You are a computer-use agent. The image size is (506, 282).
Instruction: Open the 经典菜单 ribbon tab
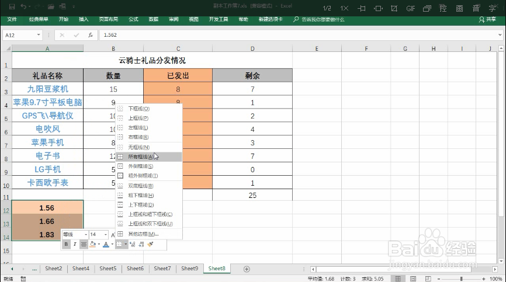point(39,19)
